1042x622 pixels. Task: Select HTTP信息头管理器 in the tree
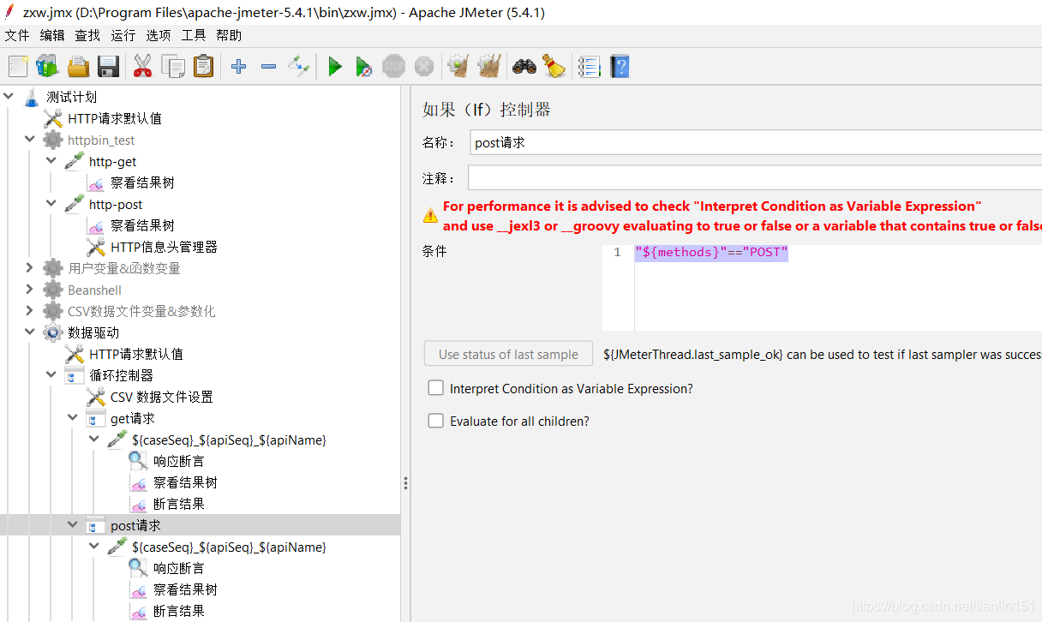click(x=164, y=247)
